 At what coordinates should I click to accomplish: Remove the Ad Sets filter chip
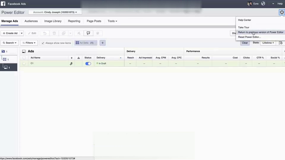tap(95, 43)
